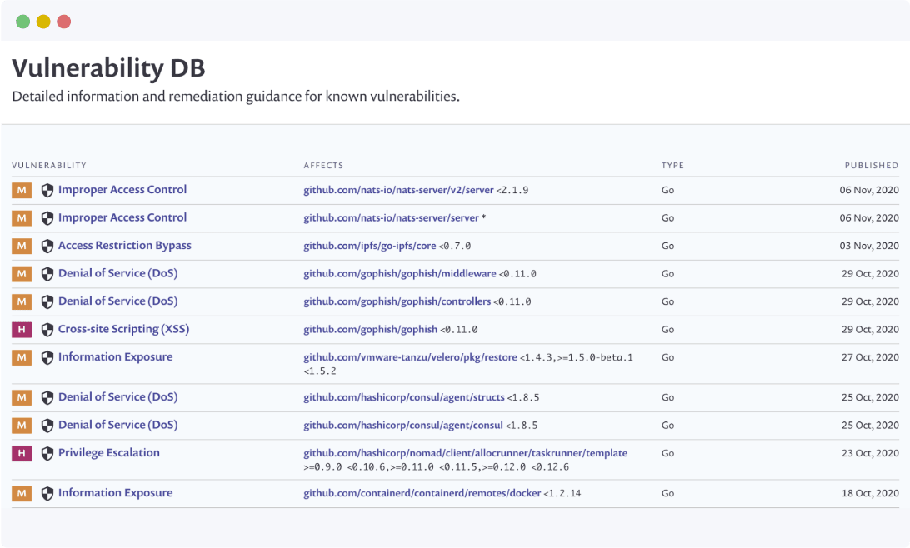Click the 27 Oct, 2020 published date

tap(871, 357)
